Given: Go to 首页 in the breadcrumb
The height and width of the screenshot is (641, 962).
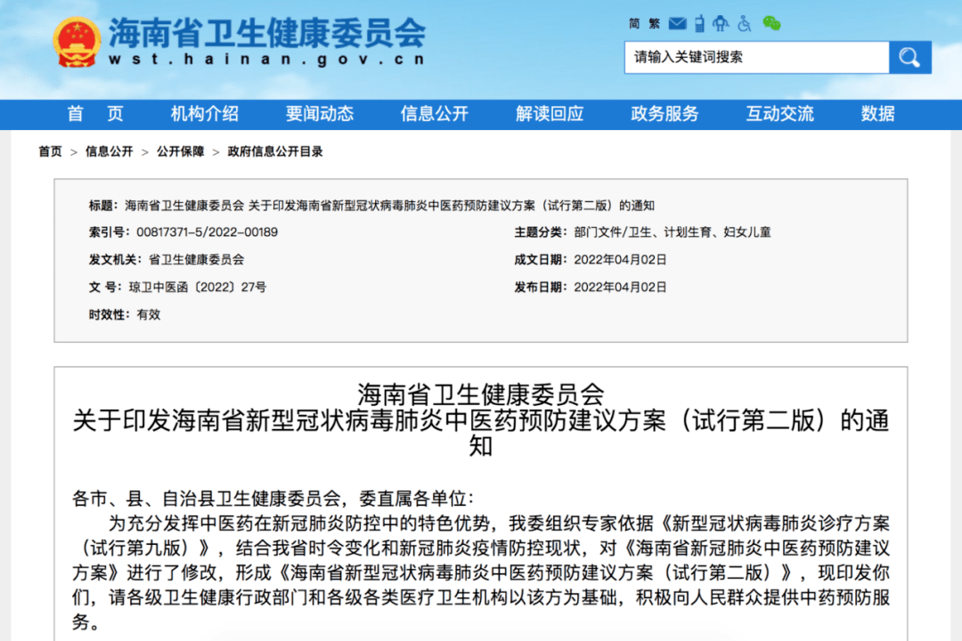Looking at the screenshot, I should (50, 151).
